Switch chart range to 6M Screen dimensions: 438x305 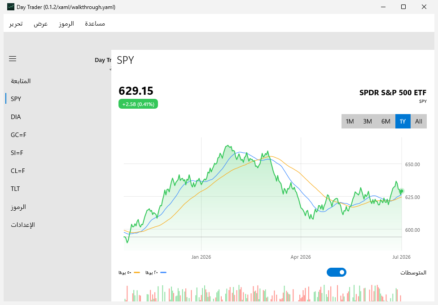point(386,121)
